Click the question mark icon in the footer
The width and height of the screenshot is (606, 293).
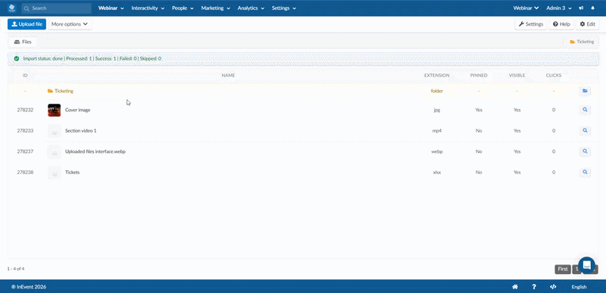pos(534,287)
